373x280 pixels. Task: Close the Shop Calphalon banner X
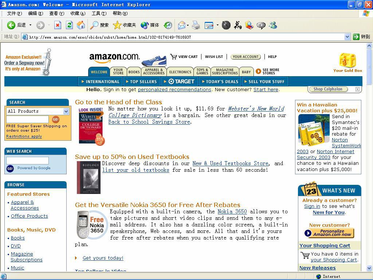point(357,89)
